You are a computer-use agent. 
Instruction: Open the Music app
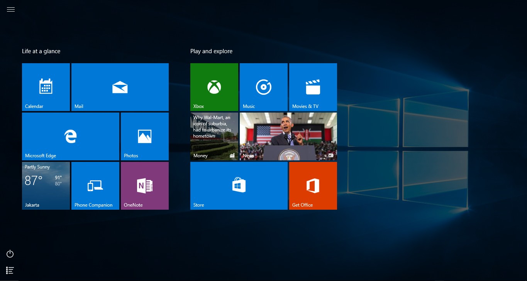(x=263, y=87)
